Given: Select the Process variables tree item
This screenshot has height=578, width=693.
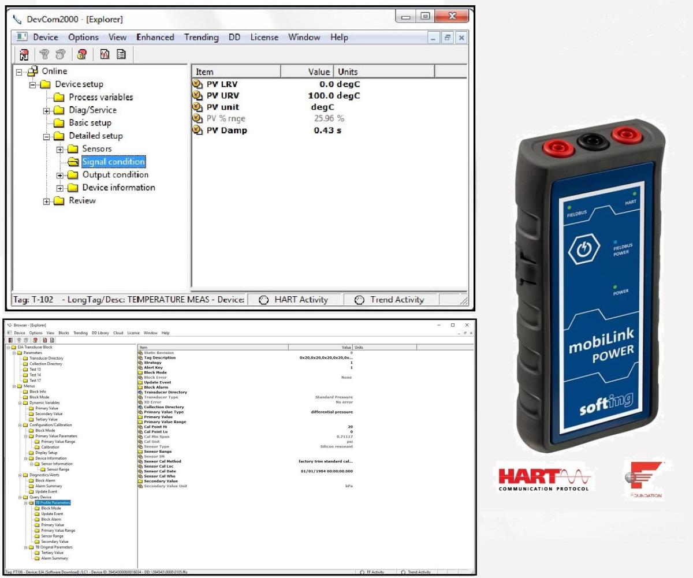Looking at the screenshot, I should [x=101, y=98].
